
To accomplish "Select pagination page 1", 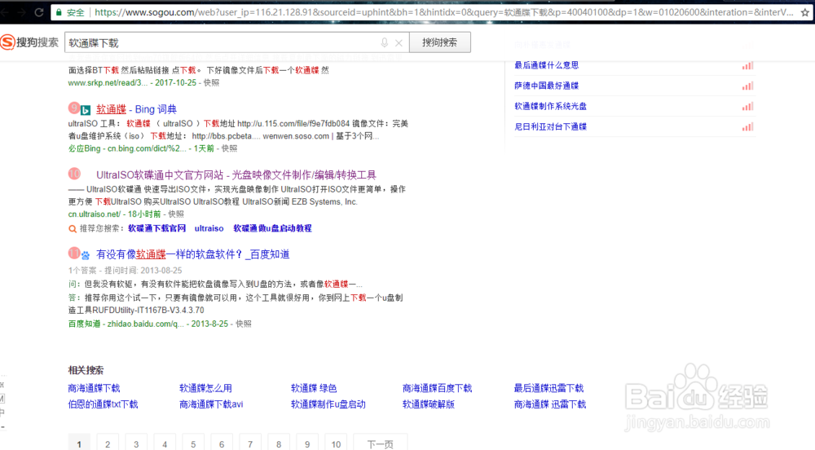I will tap(79, 443).
